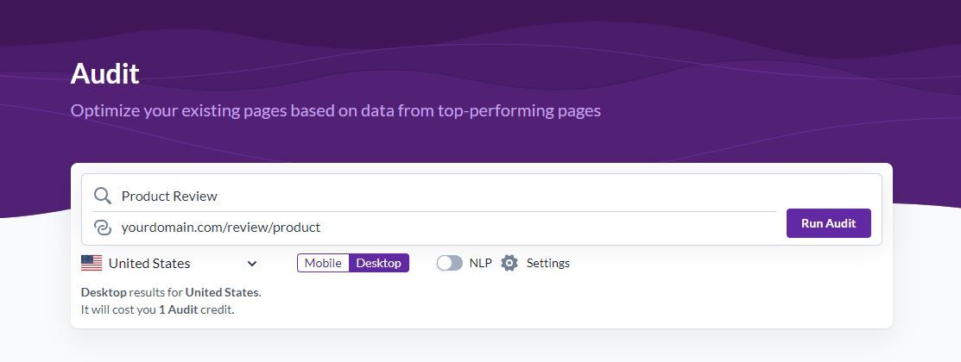Select the Desktop results option
Viewport: 961px width, 362px height.
(379, 263)
